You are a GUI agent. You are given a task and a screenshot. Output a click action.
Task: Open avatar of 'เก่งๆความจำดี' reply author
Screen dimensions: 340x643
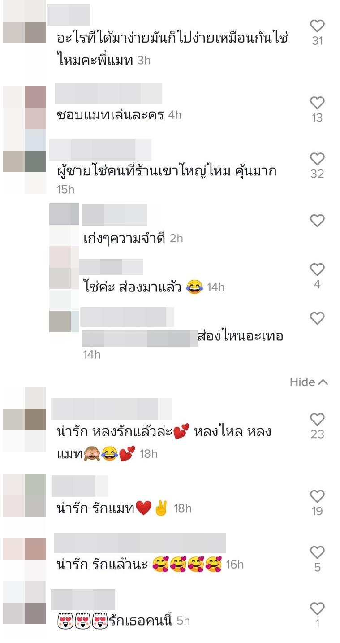(64, 225)
